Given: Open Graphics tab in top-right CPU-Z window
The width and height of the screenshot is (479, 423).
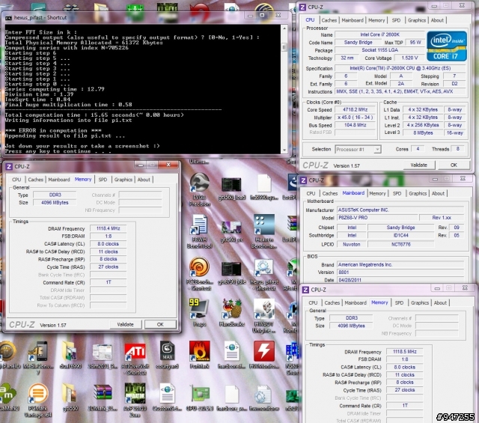Looking at the screenshot, I should tap(417, 20).
